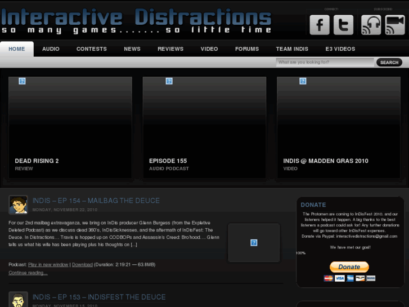Open the Team InDis menu item
This screenshot has width=409, height=307.
(292, 49)
